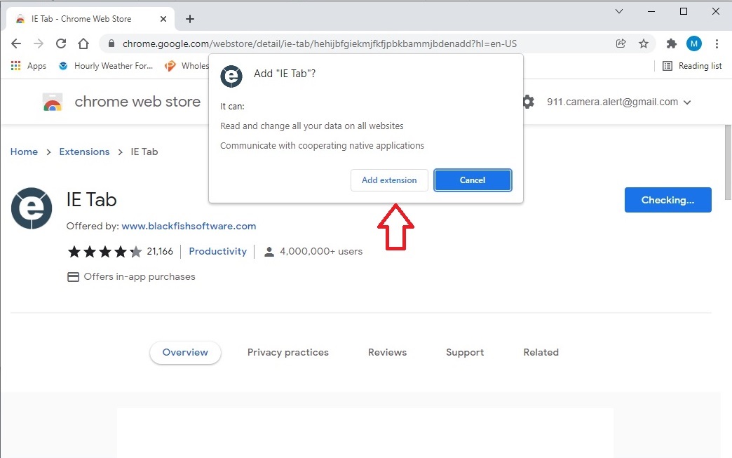Share this page via the share icon
The width and height of the screenshot is (732, 458).
click(x=621, y=43)
